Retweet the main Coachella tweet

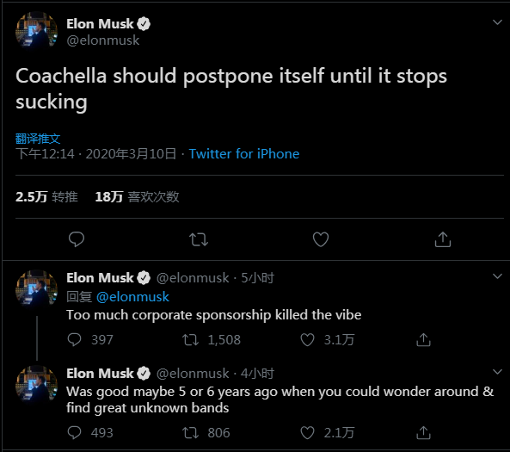199,239
